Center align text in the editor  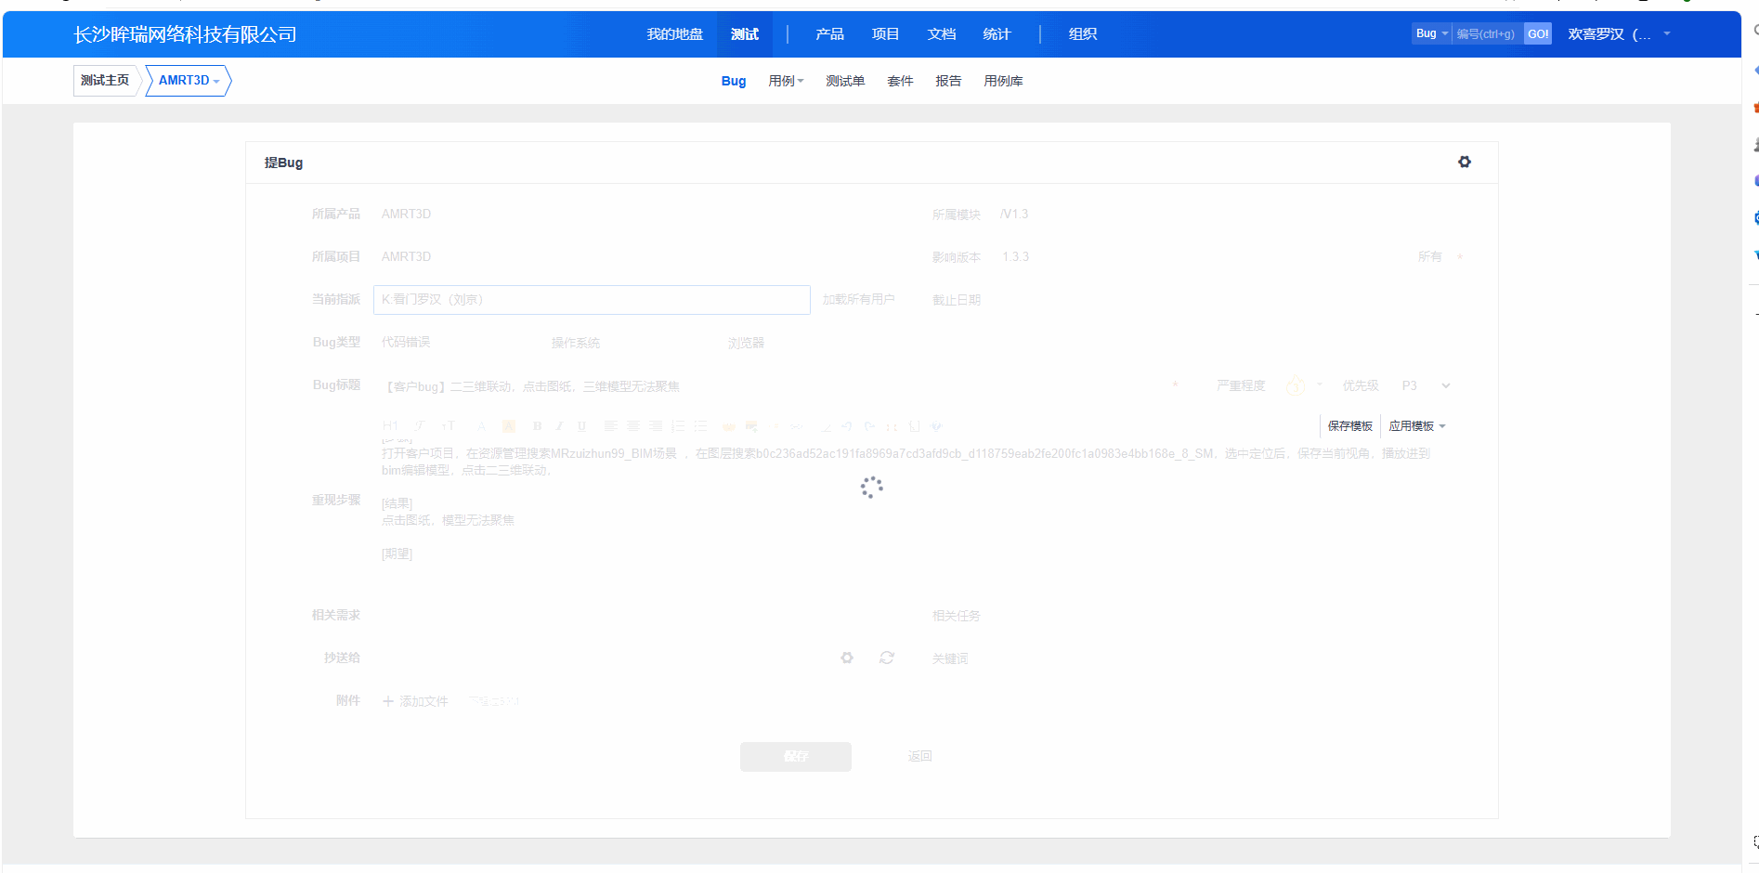(632, 426)
